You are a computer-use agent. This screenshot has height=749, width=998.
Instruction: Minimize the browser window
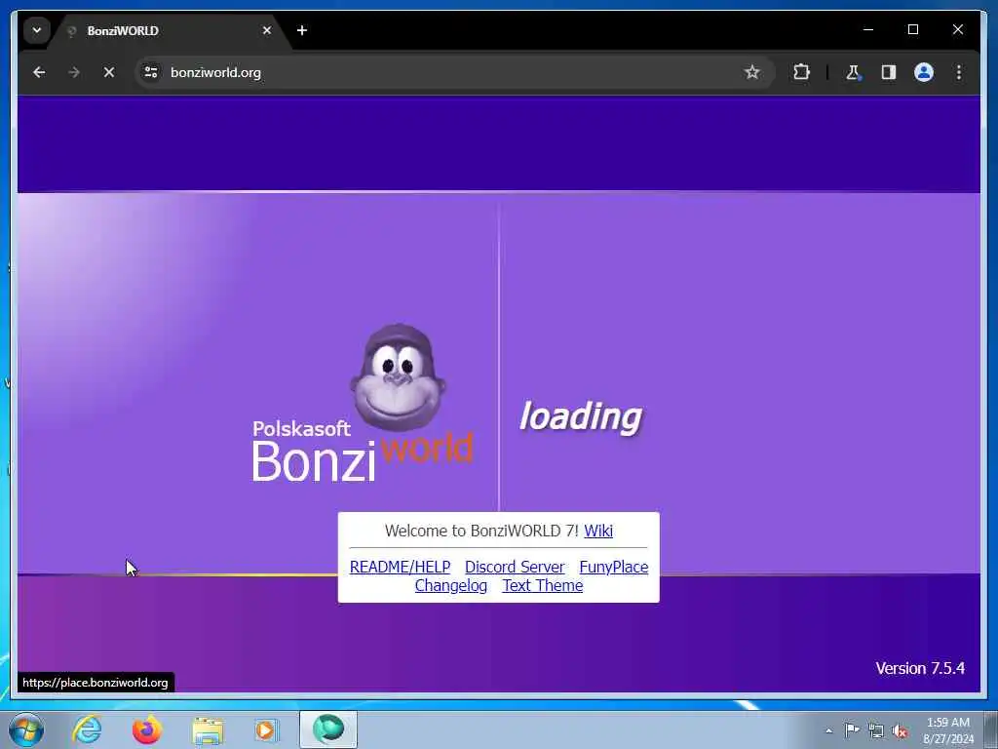pyautogui.click(x=868, y=29)
